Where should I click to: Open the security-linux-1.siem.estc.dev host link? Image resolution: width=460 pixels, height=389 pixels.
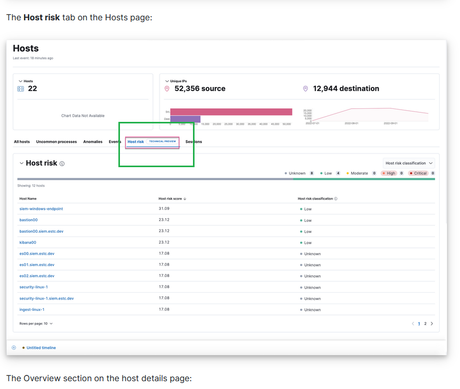coord(46,298)
